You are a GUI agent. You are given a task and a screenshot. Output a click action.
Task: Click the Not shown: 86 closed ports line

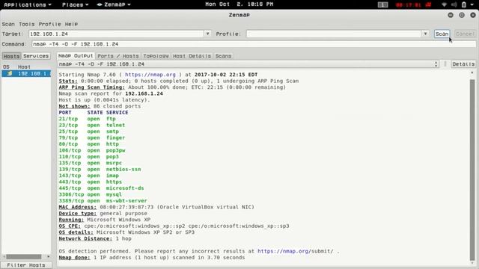[100, 106]
